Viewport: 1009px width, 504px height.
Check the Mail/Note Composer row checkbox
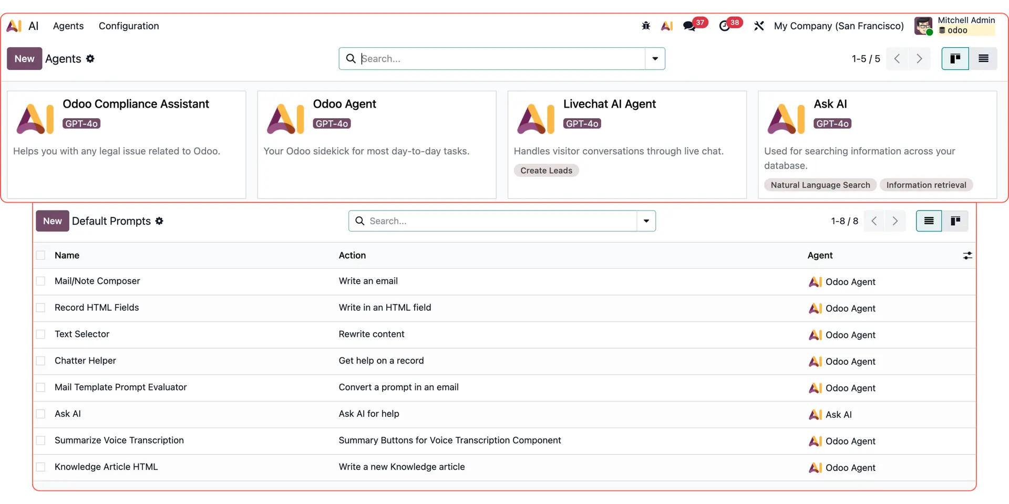(x=41, y=281)
